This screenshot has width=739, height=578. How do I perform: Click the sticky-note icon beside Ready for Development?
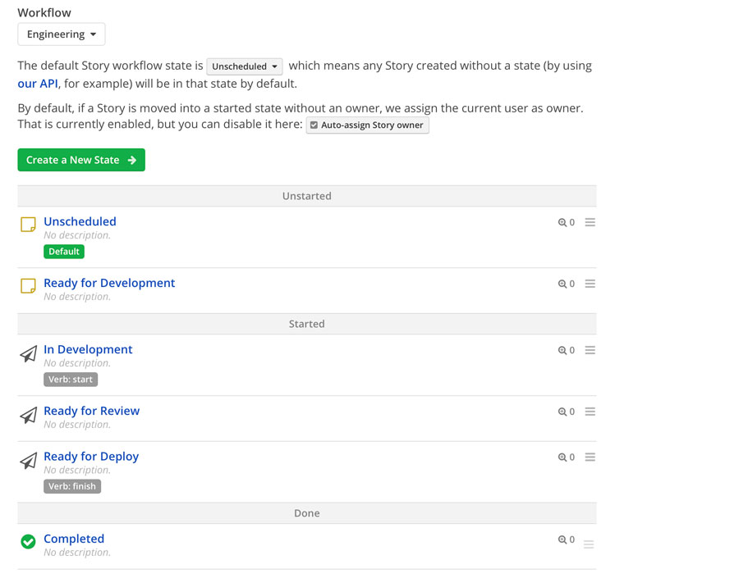tap(28, 285)
